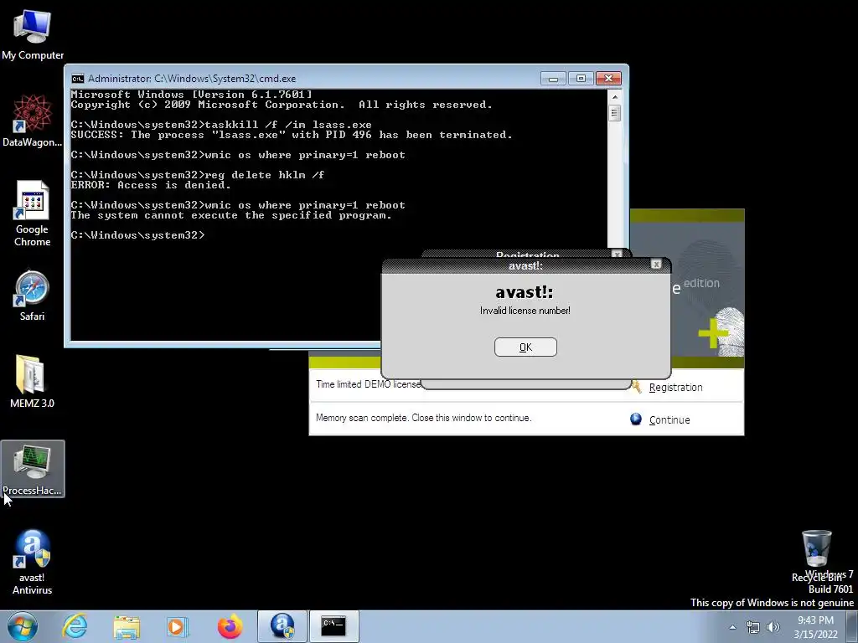Open the clock showing 9:43 PM
The image size is (858, 643).
click(815, 627)
